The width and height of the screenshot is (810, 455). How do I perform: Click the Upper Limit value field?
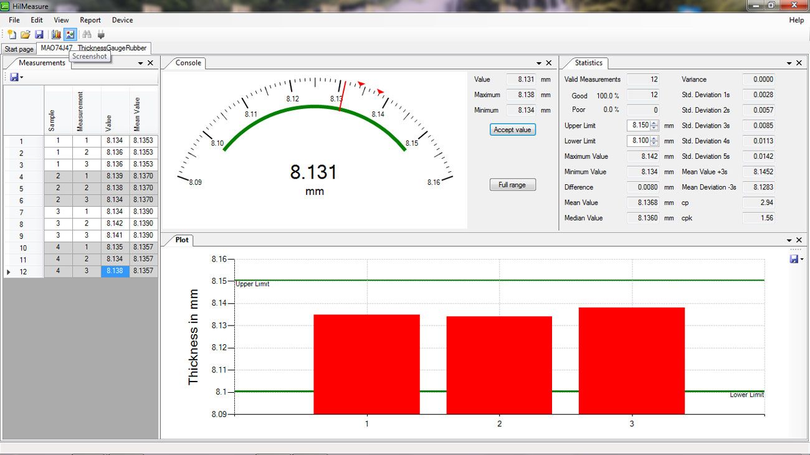638,126
